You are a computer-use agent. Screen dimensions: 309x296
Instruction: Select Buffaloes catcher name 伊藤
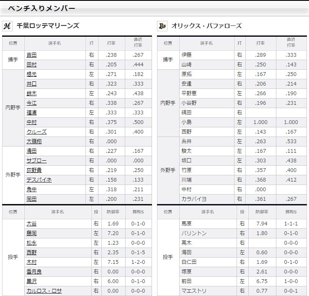click(x=186, y=55)
